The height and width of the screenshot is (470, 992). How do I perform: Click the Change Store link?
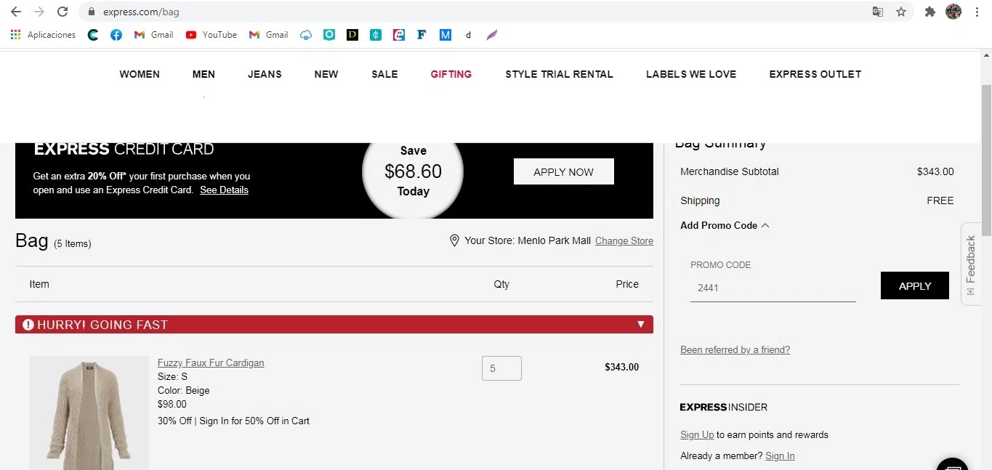[x=624, y=240]
